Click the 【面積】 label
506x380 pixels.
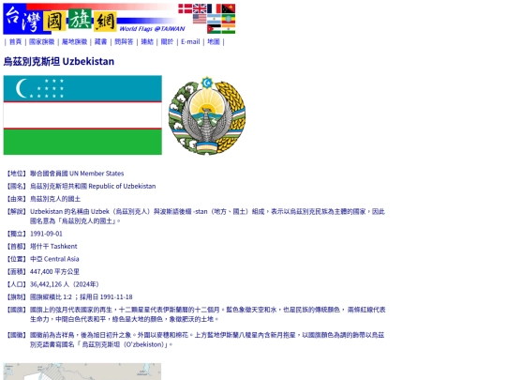[16, 272]
